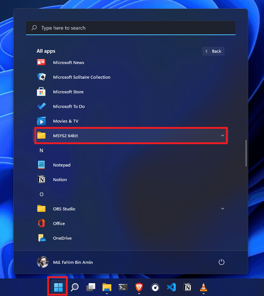Open taskbar Search magnifier icon

click(75, 287)
